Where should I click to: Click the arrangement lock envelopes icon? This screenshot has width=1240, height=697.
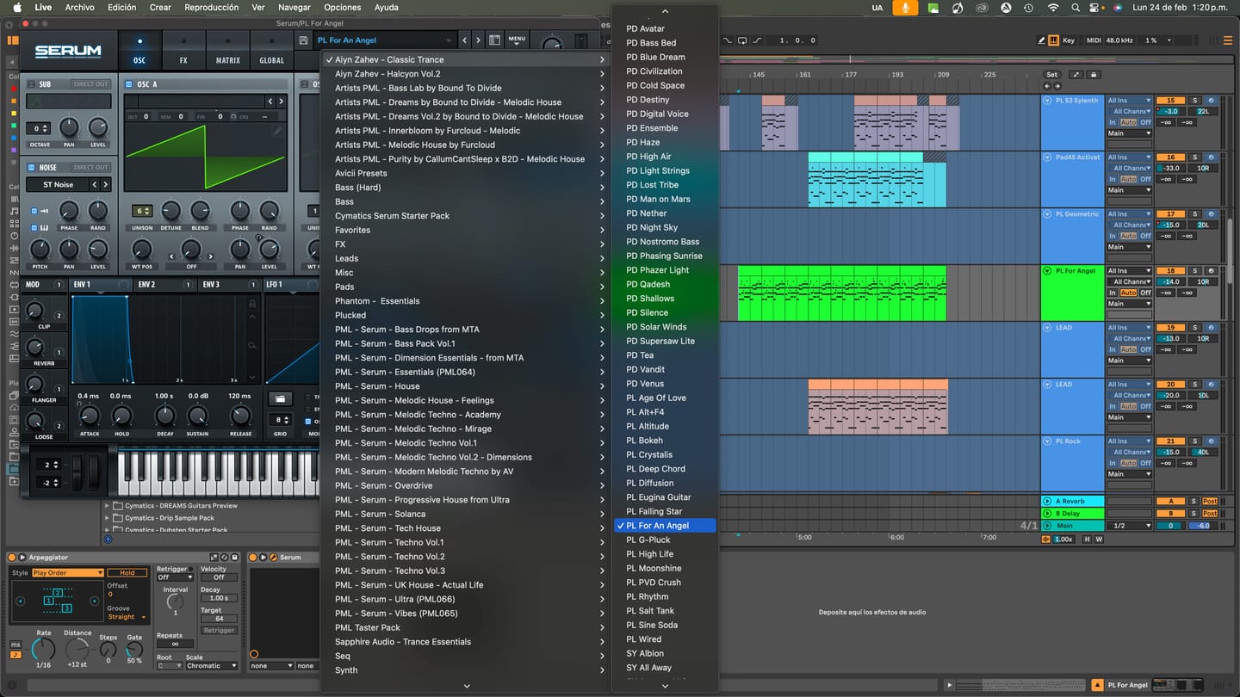click(x=1093, y=75)
